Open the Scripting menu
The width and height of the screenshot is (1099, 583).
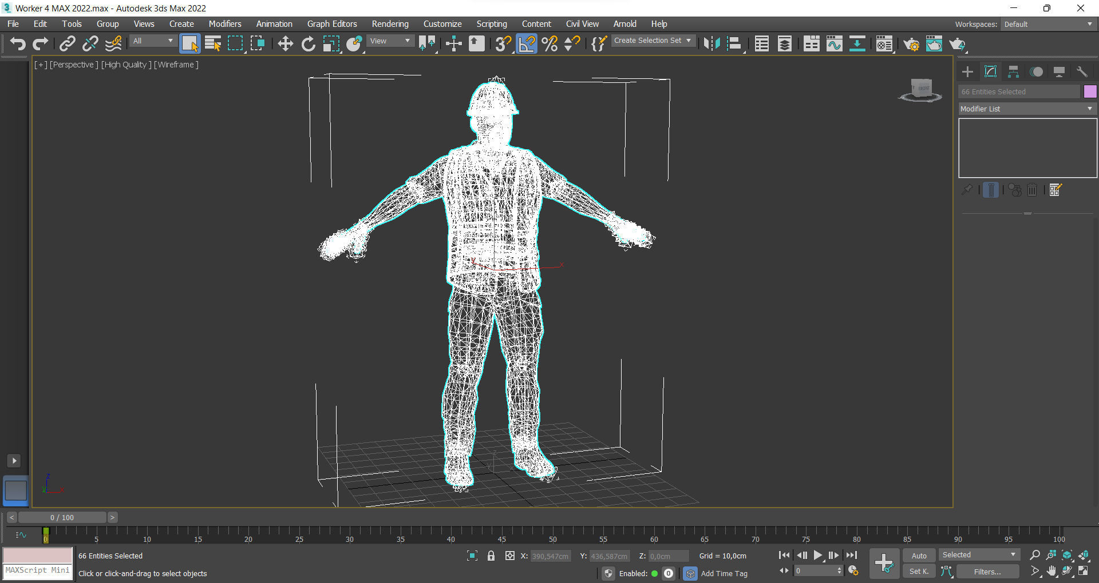[x=492, y=24]
